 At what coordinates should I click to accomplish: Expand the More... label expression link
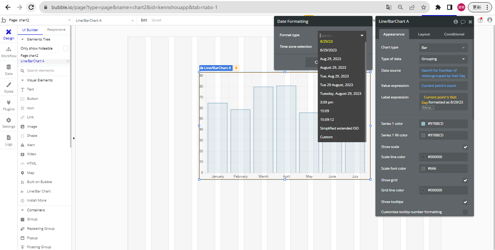coord(427,108)
